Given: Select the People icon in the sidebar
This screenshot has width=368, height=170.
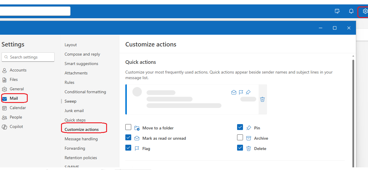Looking at the screenshot, I should (x=4, y=117).
